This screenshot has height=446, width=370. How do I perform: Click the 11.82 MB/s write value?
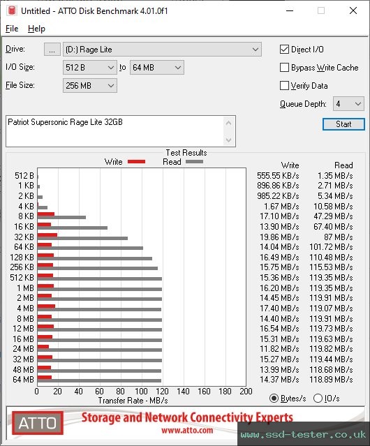point(279,349)
